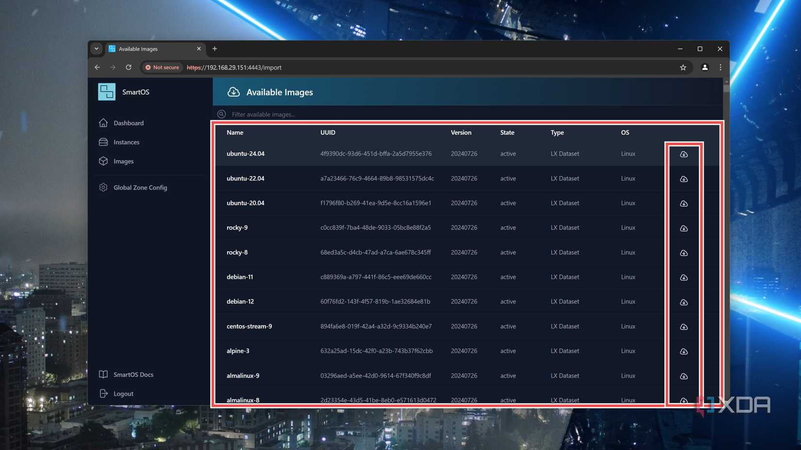801x450 pixels.
Task: Download the rocky-9 image
Action: [x=684, y=228]
